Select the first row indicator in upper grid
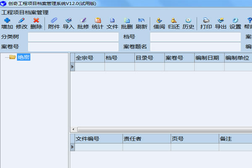The height and width of the screenshot is (168, 252). click(72, 67)
